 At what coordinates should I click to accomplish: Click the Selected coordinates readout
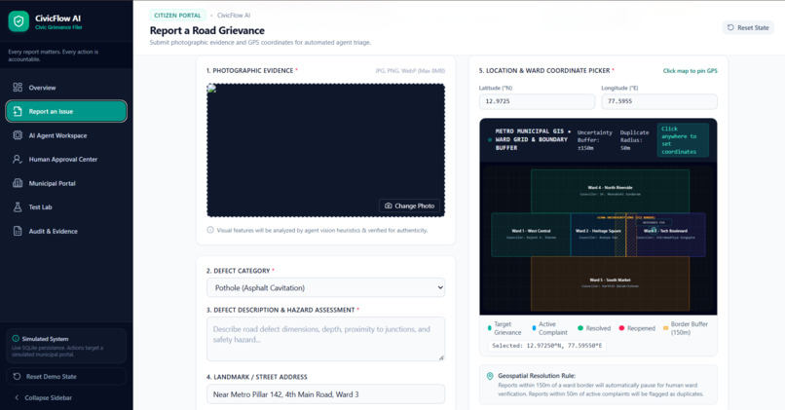546,346
